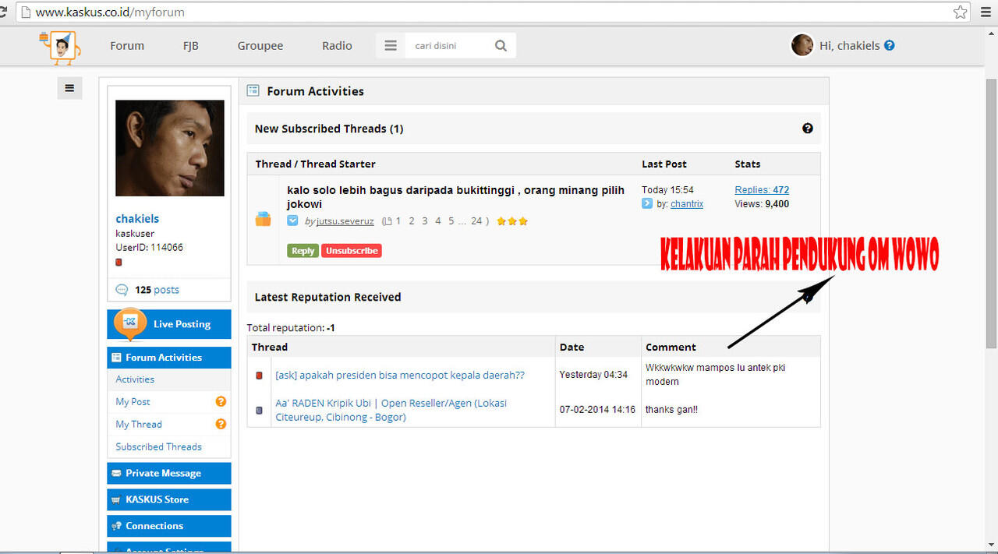Open chantrix user profile link
Viewport: 998px width, 554px height.
pos(687,204)
